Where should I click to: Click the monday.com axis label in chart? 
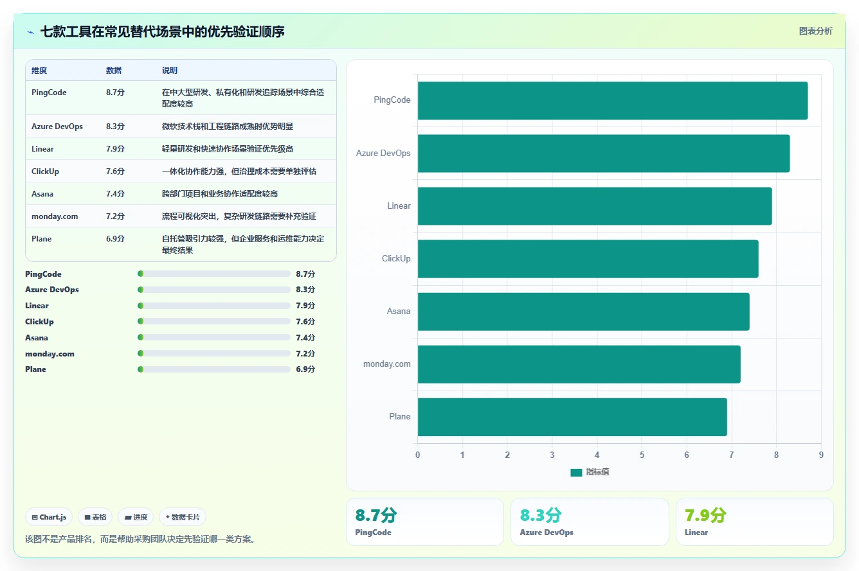[x=387, y=364]
